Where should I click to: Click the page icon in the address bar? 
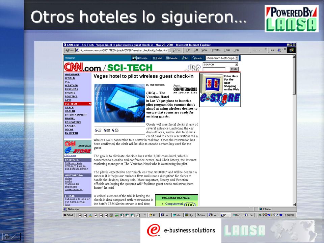(77, 50)
